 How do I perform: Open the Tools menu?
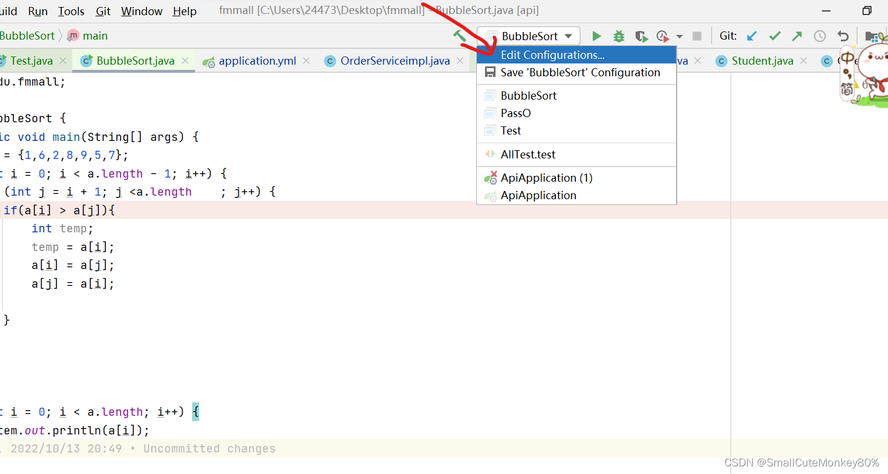71,11
